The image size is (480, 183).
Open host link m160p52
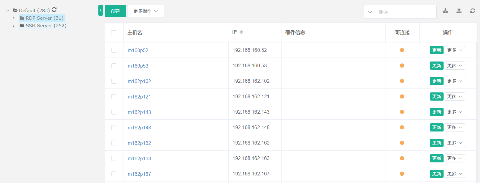(138, 50)
